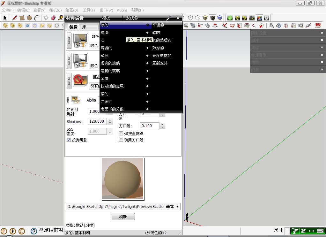The height and width of the screenshot is (237, 326).
Task: Open the help question mark icon
Action: 34,231
